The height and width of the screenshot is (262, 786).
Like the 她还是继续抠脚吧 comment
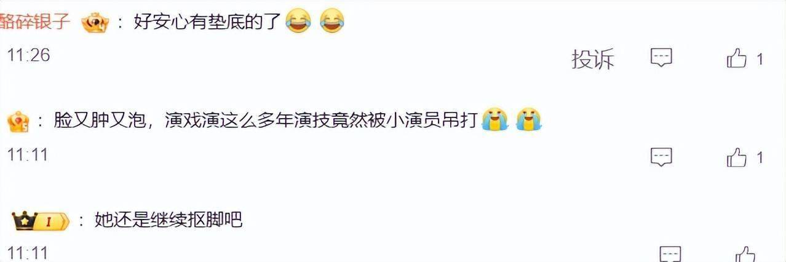point(745,253)
